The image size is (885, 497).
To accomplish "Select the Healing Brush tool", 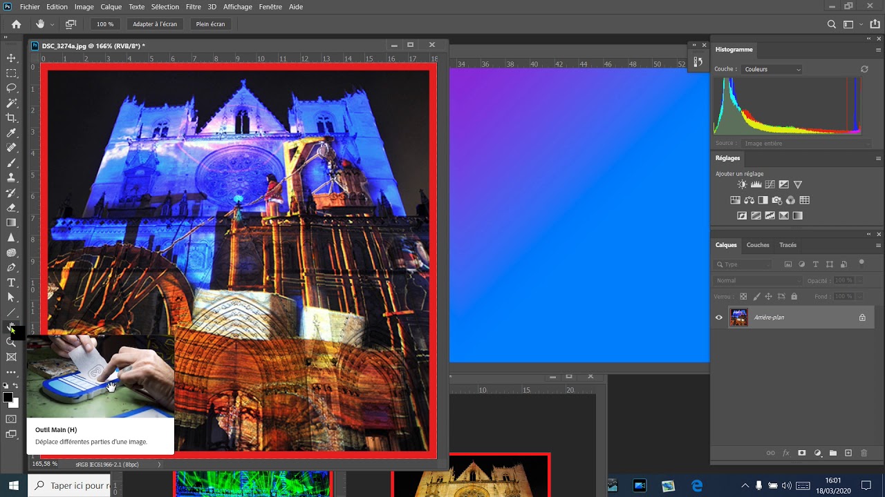I will 11,148.
